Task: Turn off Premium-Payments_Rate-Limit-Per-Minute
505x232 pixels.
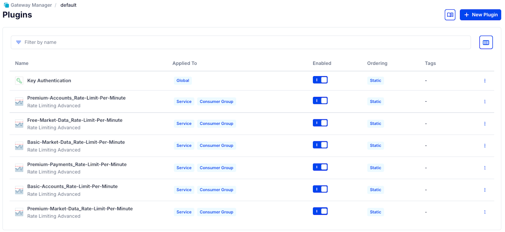Action: (320, 167)
